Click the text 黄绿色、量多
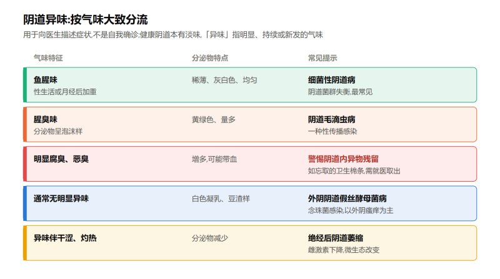The image size is (500, 279). (214, 119)
